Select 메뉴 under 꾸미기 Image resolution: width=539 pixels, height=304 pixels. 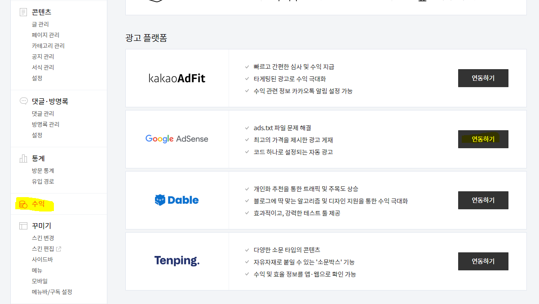pyautogui.click(x=37, y=270)
